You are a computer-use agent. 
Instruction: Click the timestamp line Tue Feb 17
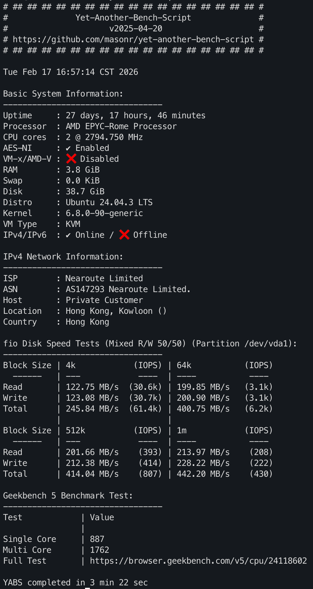pyautogui.click(x=71, y=72)
